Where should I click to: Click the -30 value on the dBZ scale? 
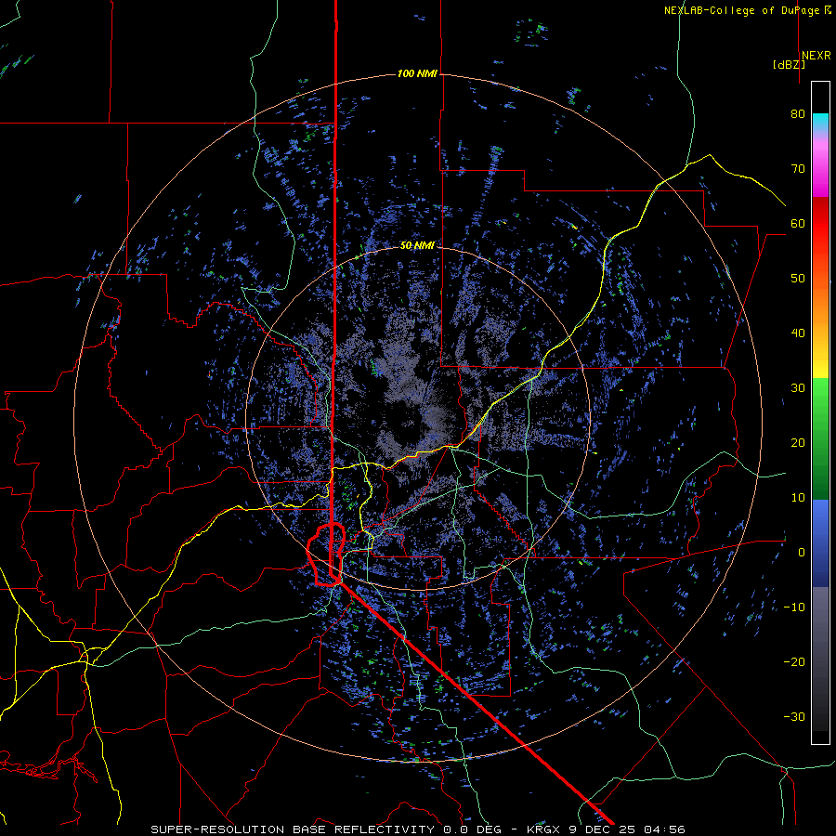(x=794, y=716)
